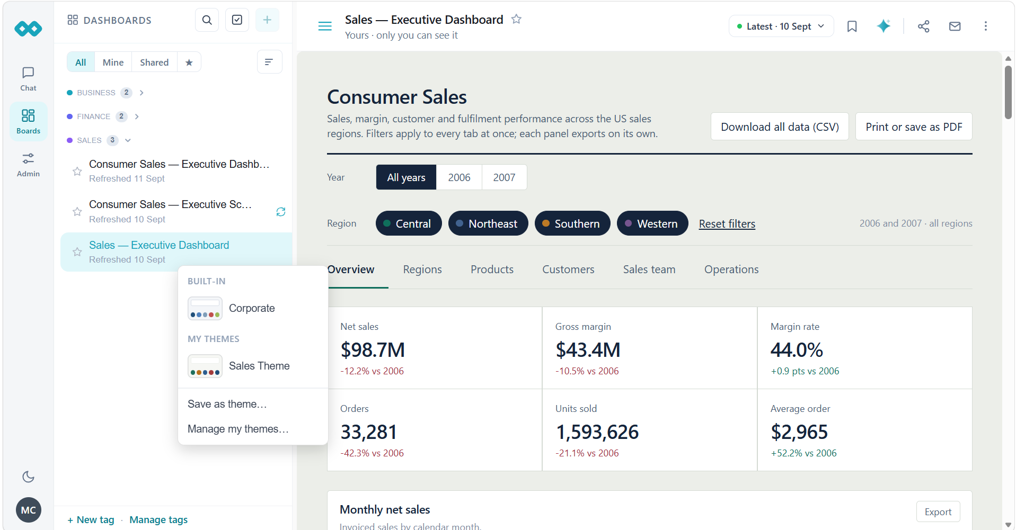Switch to the Products tab

(492, 270)
